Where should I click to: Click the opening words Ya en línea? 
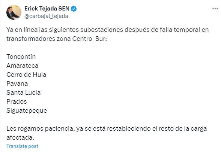click(22, 30)
